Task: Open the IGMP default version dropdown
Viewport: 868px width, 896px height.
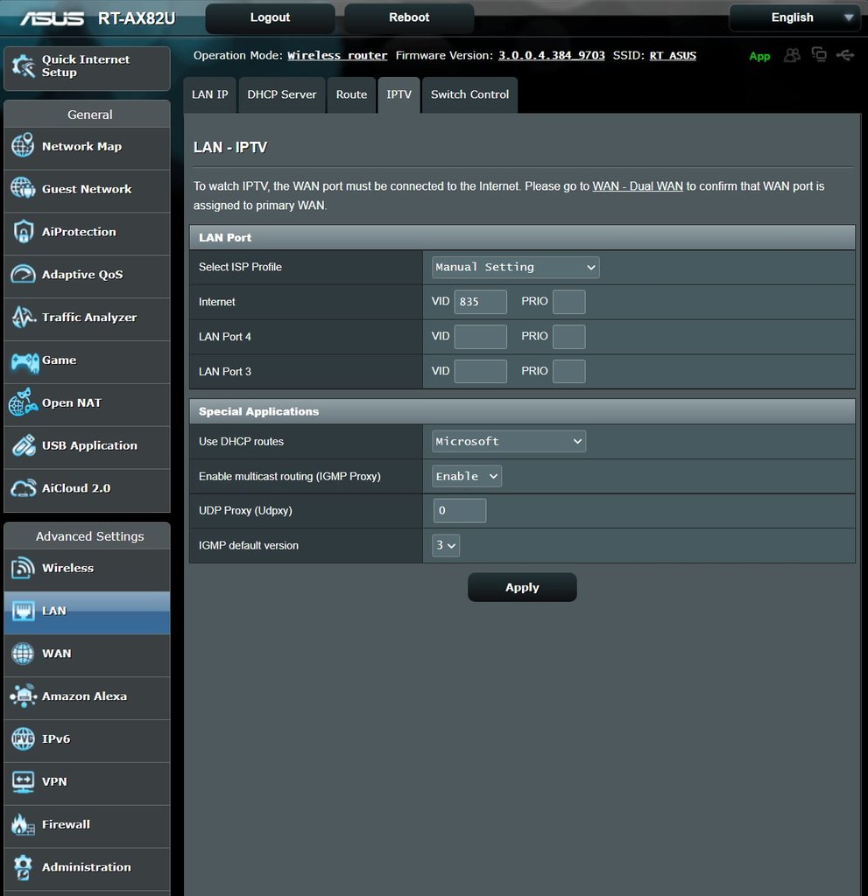Action: click(x=446, y=546)
